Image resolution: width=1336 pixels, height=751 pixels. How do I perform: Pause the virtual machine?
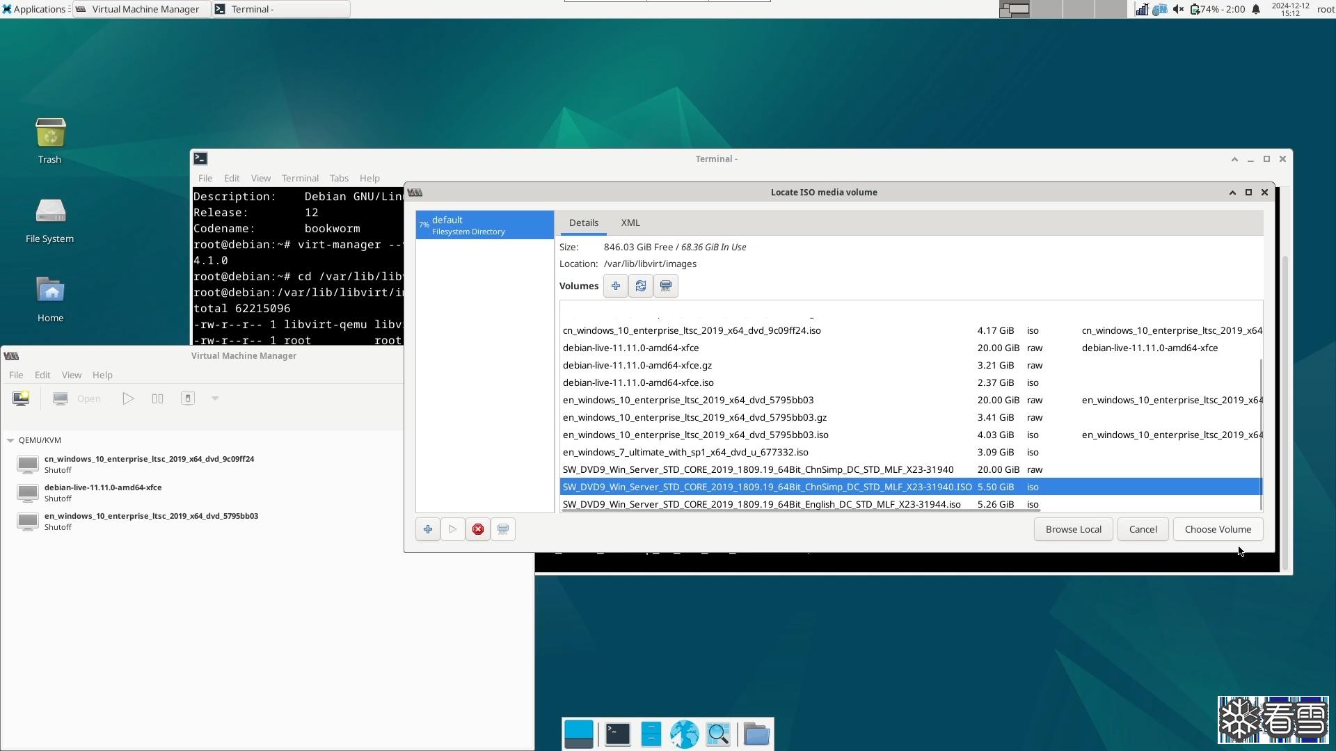tap(157, 398)
